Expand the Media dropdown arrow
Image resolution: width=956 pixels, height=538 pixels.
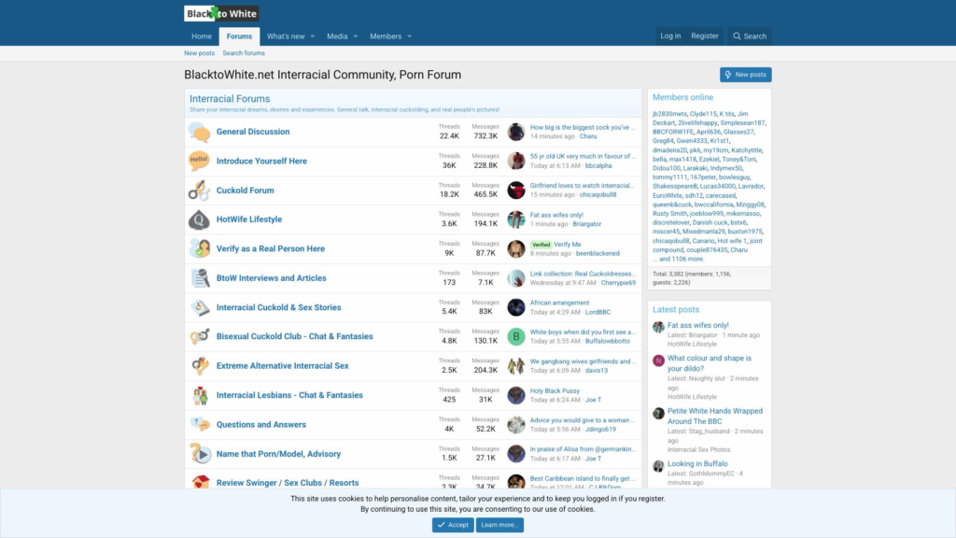pos(356,36)
